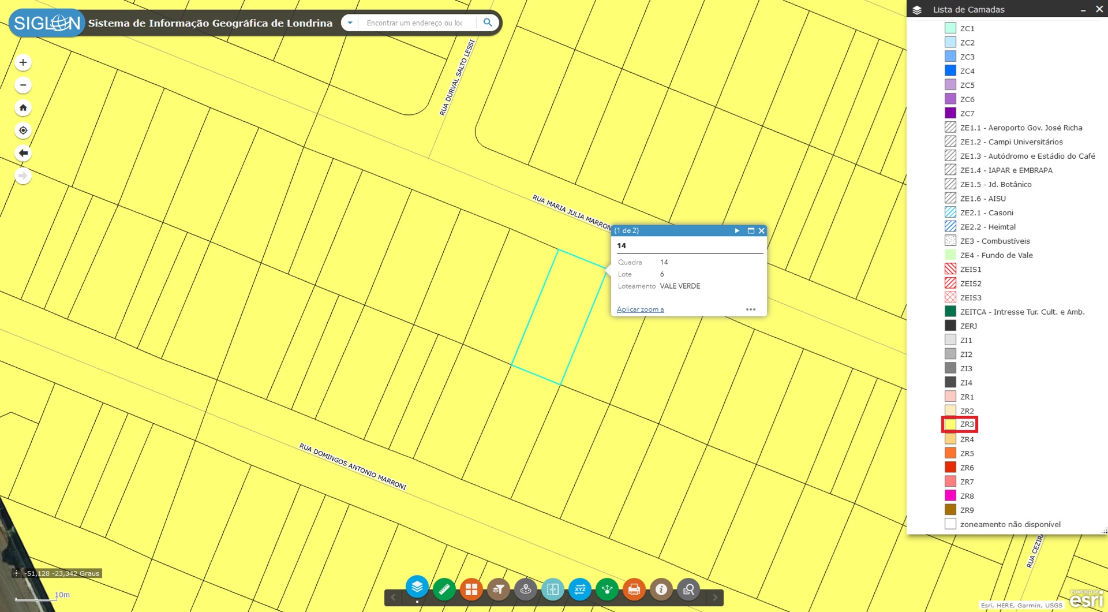The width and height of the screenshot is (1108, 612).
Task: Click ZE2.1 - Casoni legend entry
Action: tap(986, 212)
